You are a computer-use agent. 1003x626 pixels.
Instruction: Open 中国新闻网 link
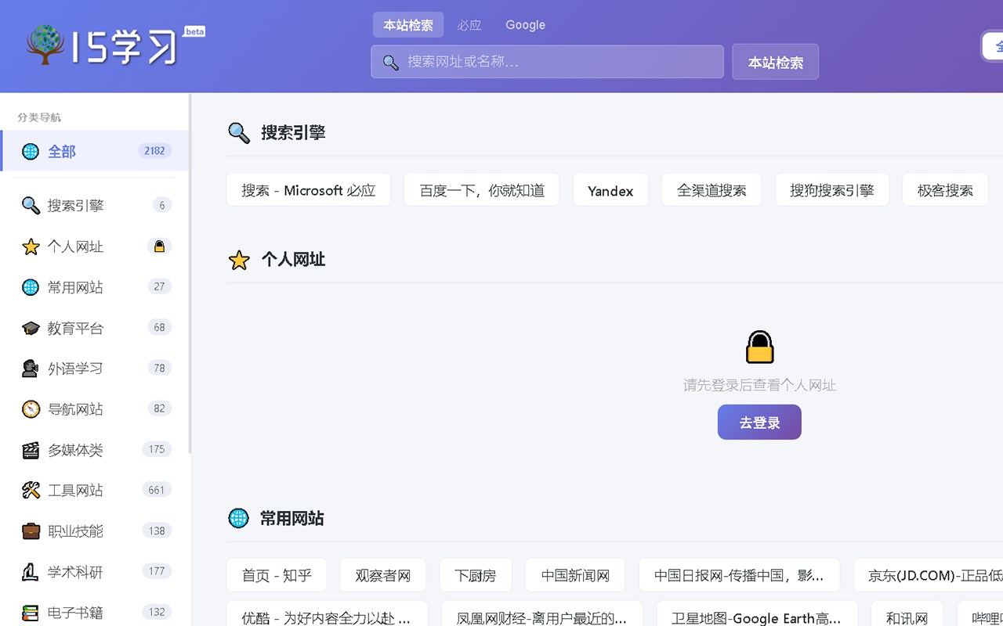coord(575,575)
